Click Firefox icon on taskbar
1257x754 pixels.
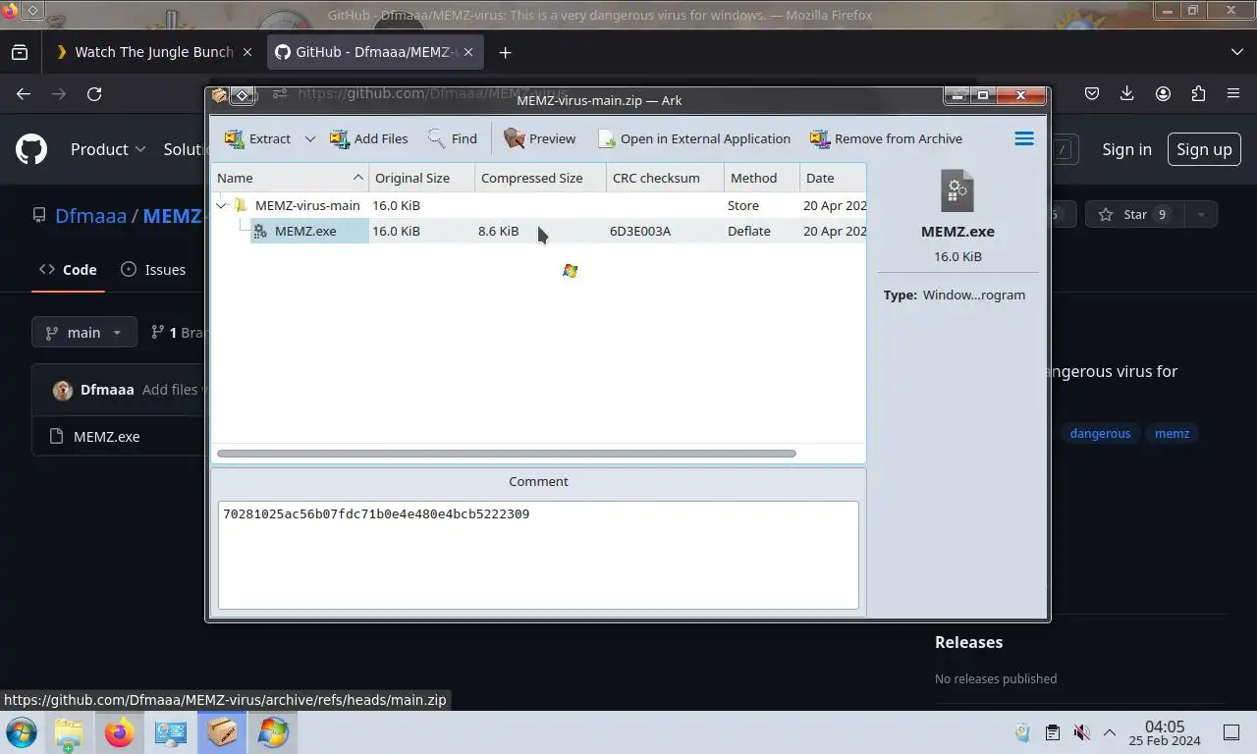pos(119,732)
